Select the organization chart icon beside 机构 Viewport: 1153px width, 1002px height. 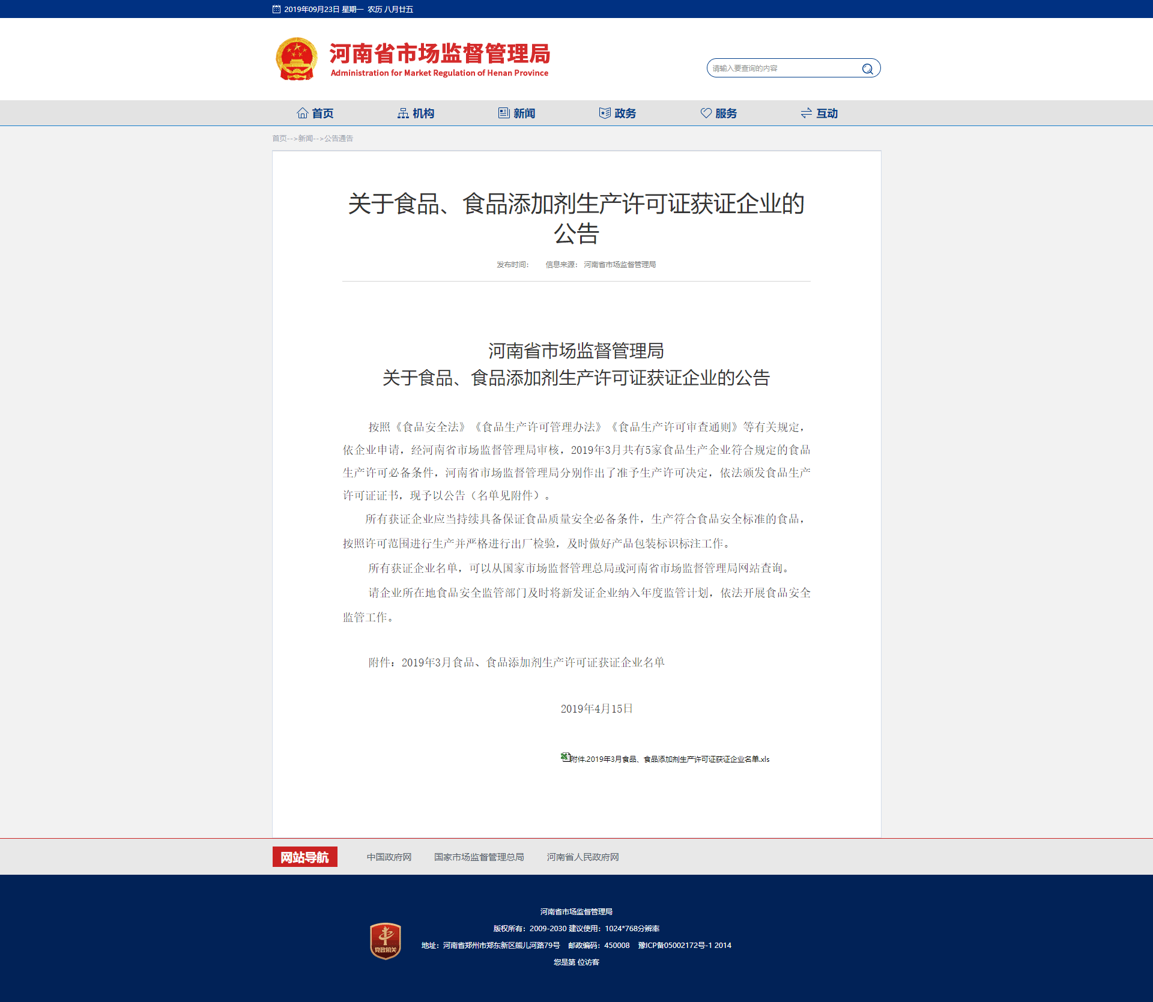[402, 113]
